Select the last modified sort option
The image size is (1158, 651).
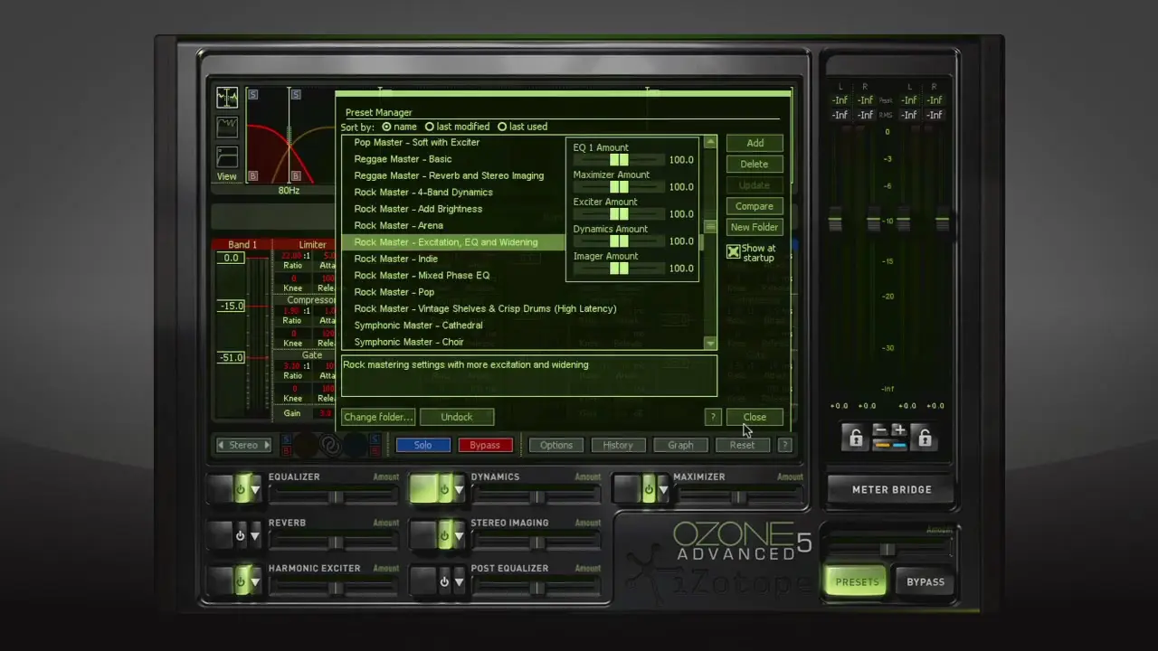(430, 127)
